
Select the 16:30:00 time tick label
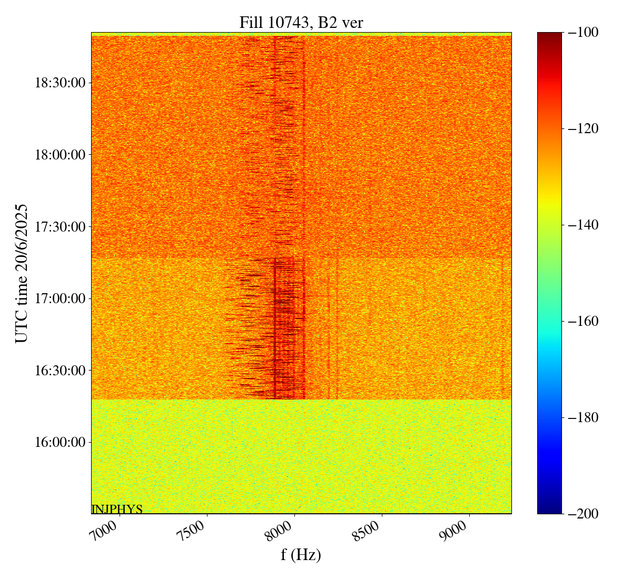click(x=60, y=370)
